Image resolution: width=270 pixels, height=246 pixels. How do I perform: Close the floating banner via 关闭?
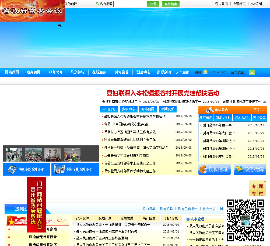pyautogui.click(x=61, y=26)
